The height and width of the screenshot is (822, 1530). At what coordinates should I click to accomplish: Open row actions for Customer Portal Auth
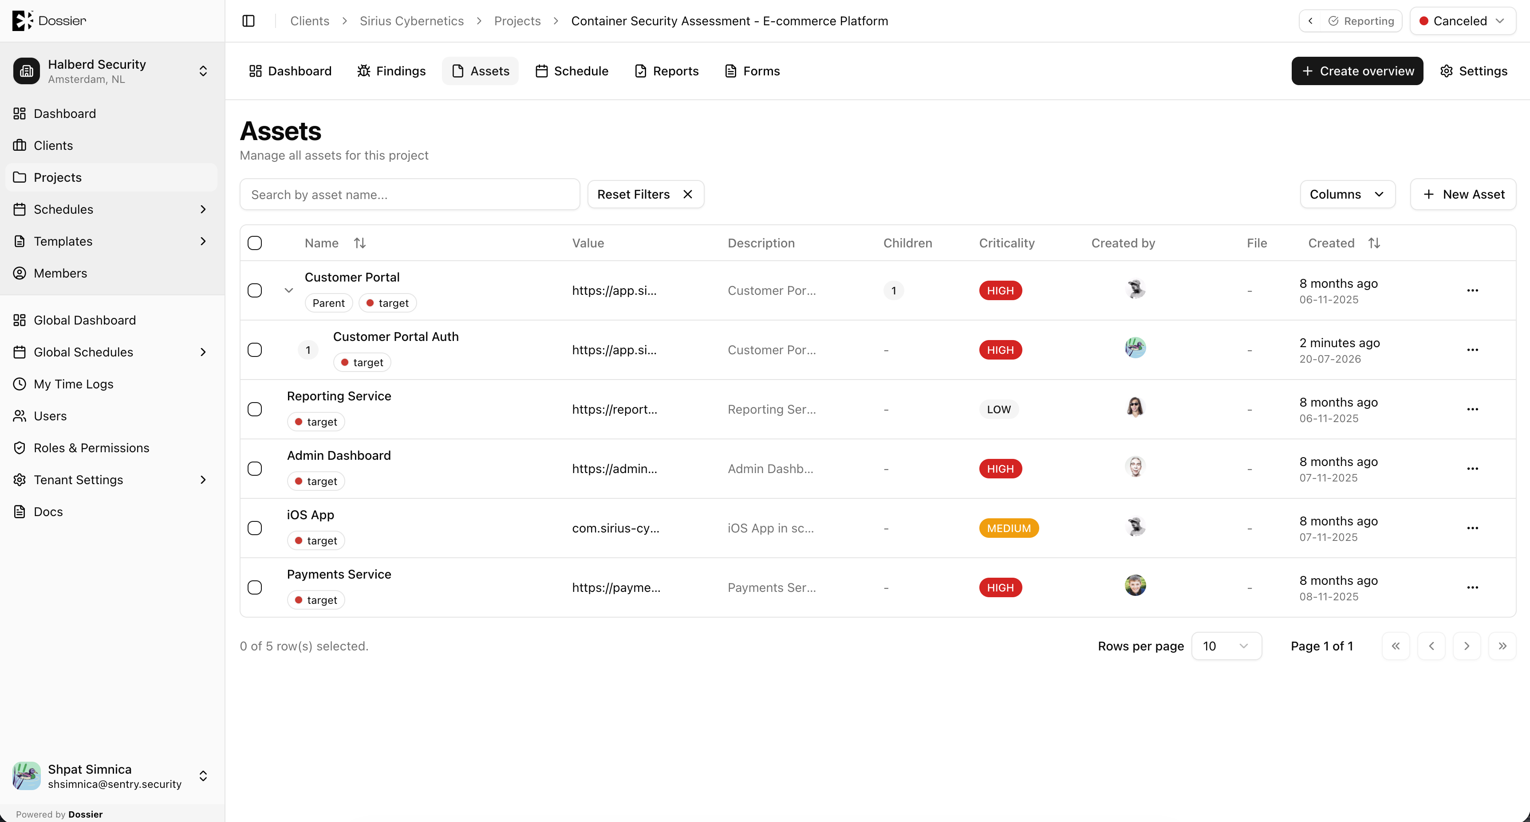[x=1472, y=349]
